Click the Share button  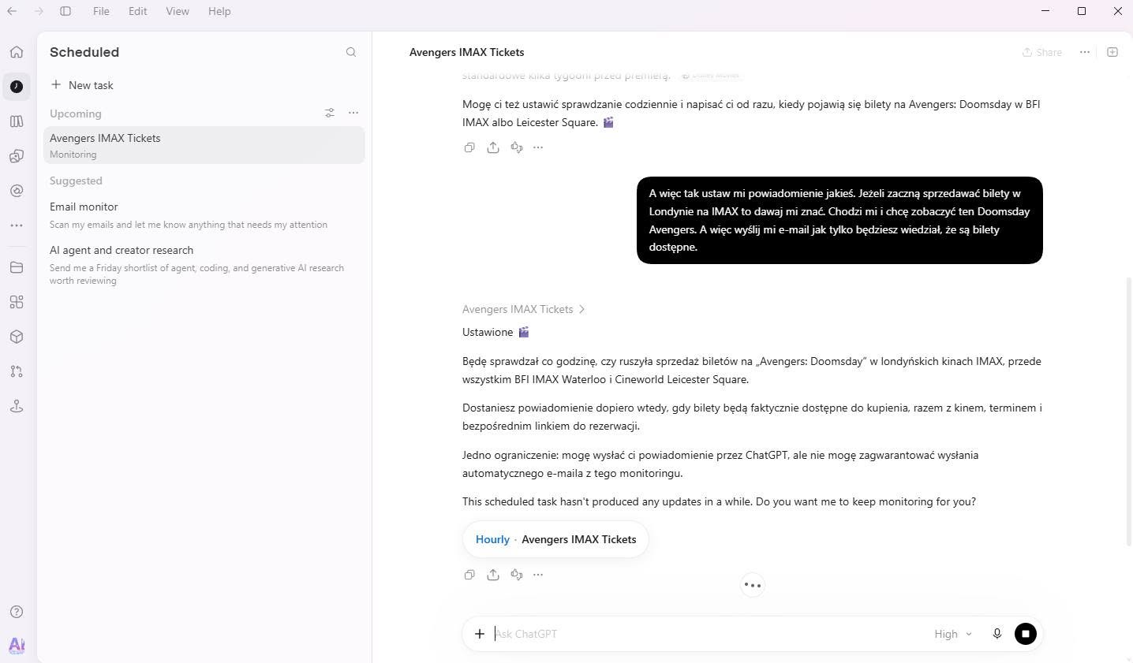click(1042, 52)
